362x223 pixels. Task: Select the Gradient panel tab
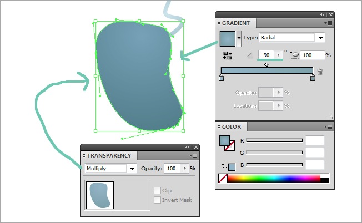(x=235, y=23)
